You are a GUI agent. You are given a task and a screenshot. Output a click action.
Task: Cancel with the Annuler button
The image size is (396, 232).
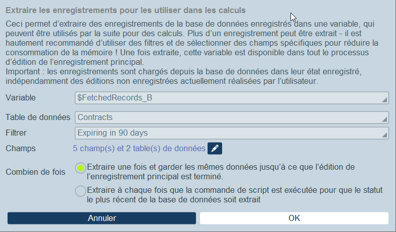click(x=102, y=218)
